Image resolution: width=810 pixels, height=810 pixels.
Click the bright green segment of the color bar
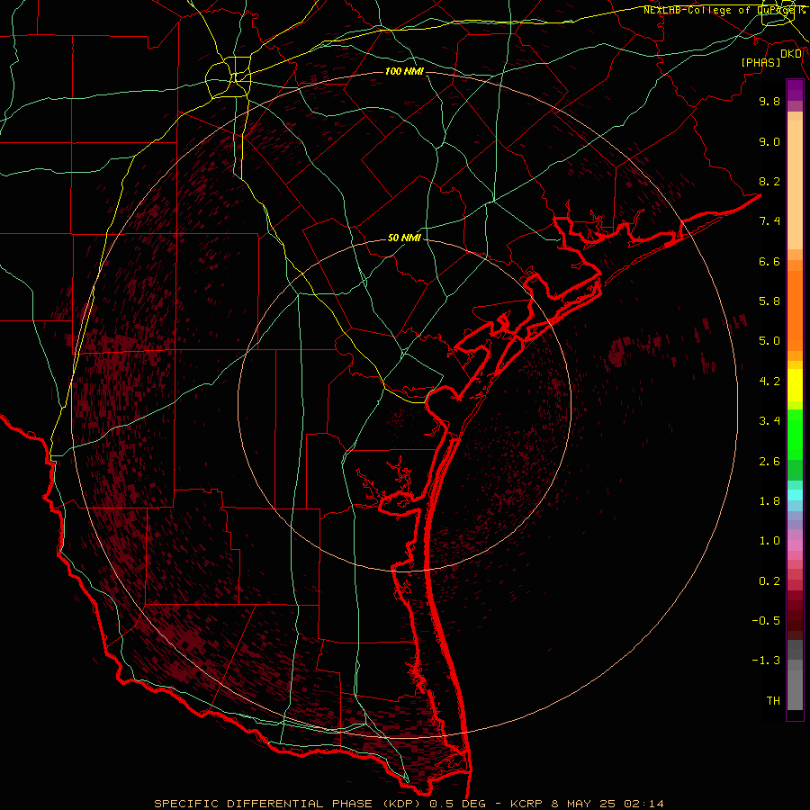[x=795, y=435]
